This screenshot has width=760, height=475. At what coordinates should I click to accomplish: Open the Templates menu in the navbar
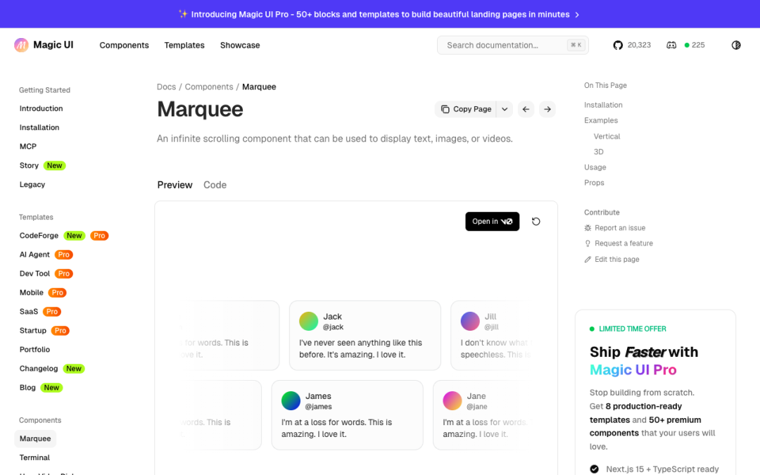(184, 44)
